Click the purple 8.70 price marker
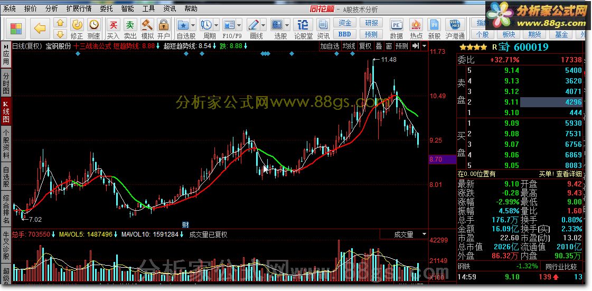The image size is (592, 291). (x=443, y=159)
